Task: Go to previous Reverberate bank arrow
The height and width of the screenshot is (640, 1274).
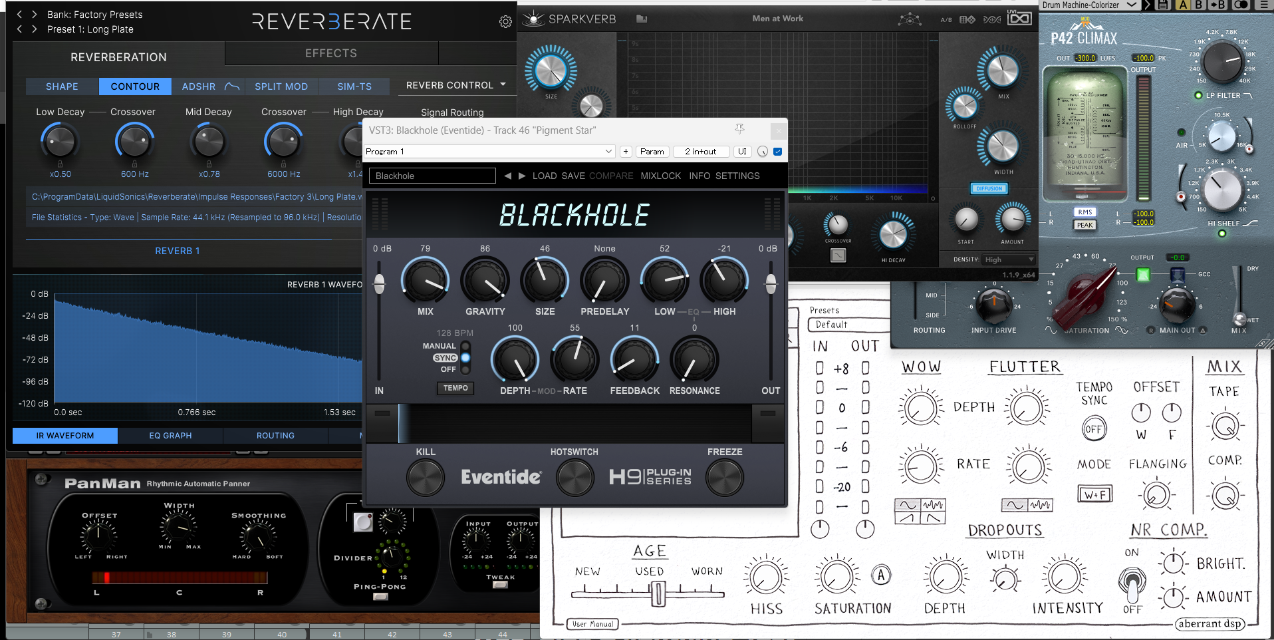Action: pyautogui.click(x=19, y=14)
